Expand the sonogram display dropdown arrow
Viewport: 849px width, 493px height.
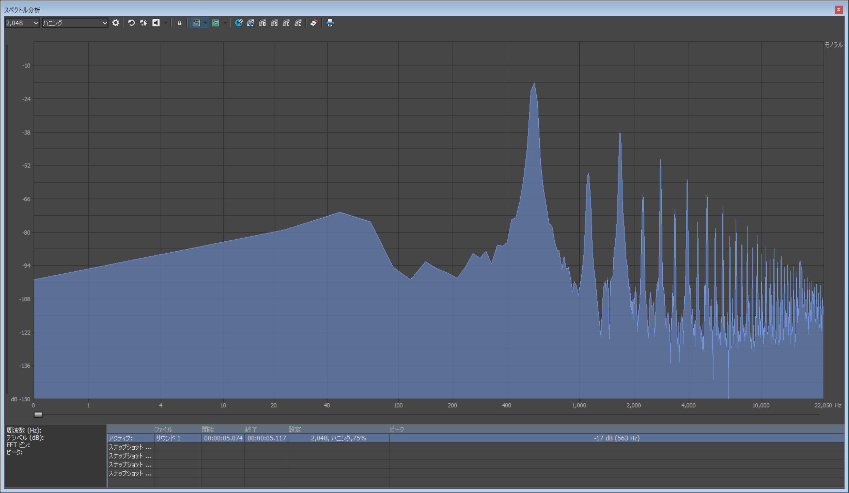[225, 23]
